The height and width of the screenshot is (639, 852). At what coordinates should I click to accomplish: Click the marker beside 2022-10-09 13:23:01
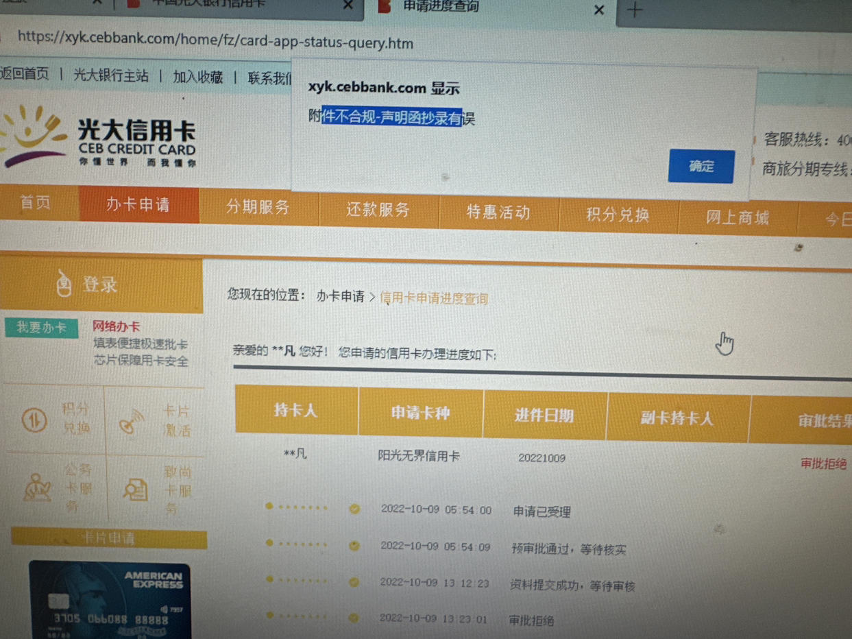(x=354, y=618)
